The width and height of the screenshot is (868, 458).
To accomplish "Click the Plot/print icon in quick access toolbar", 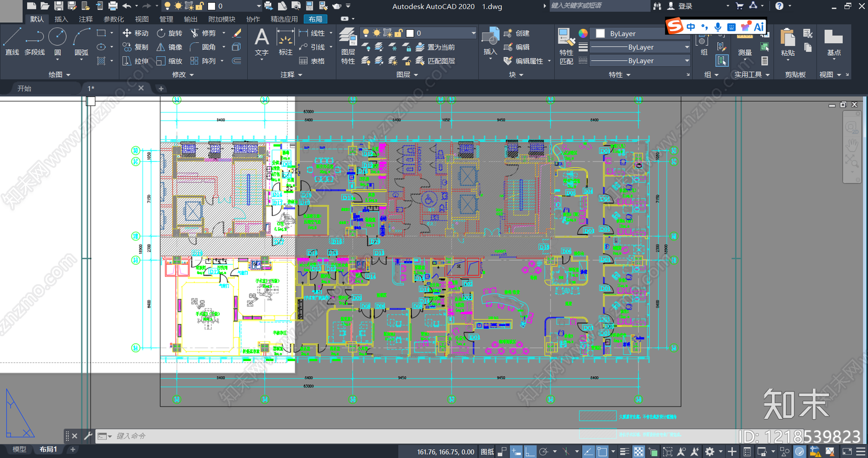I will click(x=113, y=6).
